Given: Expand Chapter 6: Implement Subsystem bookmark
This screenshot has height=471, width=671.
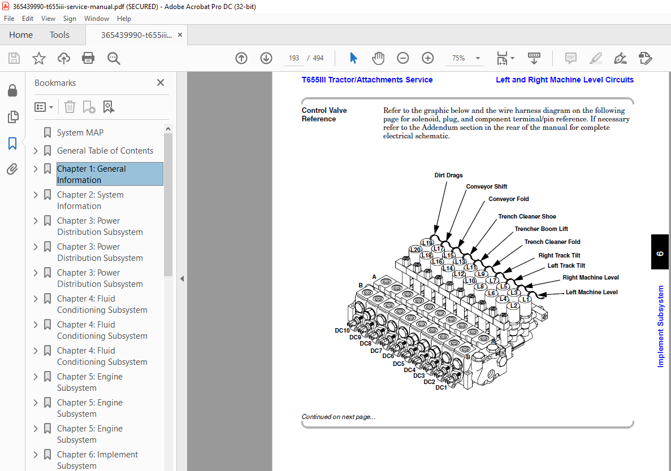Looking at the screenshot, I should tap(36, 454).
